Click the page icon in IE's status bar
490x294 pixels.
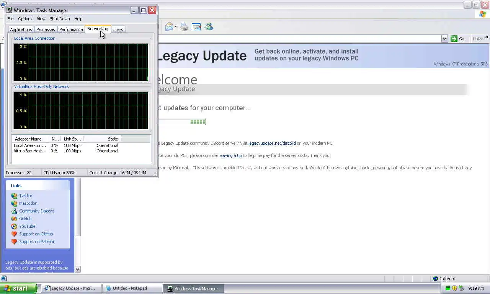pos(3,279)
